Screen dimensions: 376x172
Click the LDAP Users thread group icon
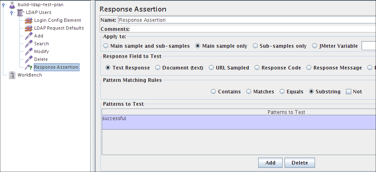[21, 12]
